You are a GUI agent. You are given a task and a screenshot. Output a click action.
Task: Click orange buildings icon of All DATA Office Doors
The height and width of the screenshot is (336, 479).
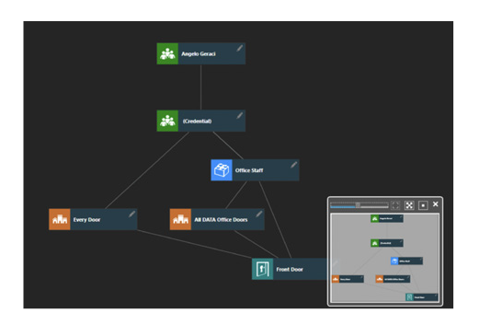click(180, 219)
